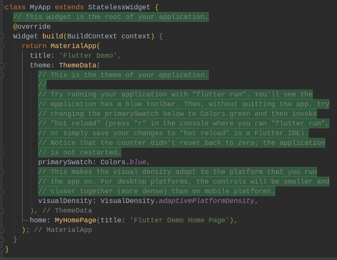
Task: Click the '// the app on. For desktop' comment
Action: [x=184, y=181]
